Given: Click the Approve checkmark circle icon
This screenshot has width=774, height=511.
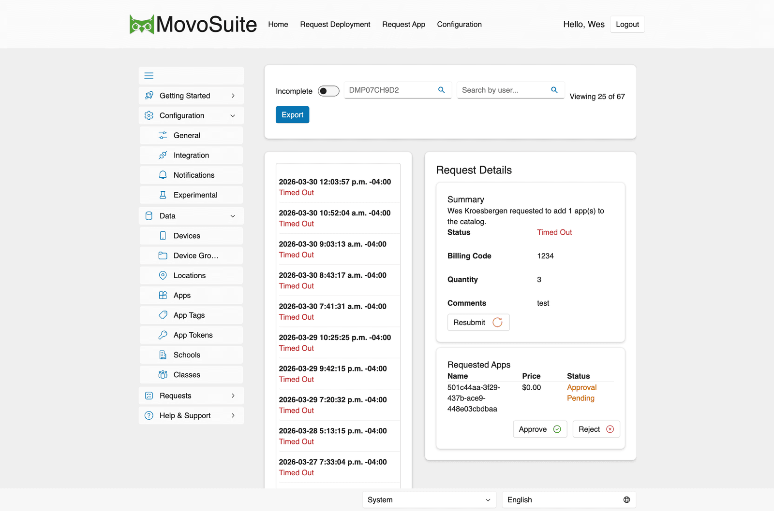Looking at the screenshot, I should coord(557,429).
